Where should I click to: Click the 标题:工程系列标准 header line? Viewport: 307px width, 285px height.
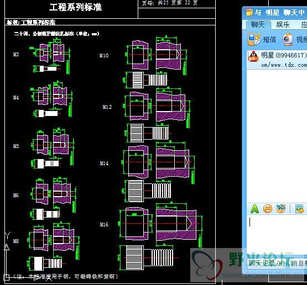pyautogui.click(x=31, y=22)
